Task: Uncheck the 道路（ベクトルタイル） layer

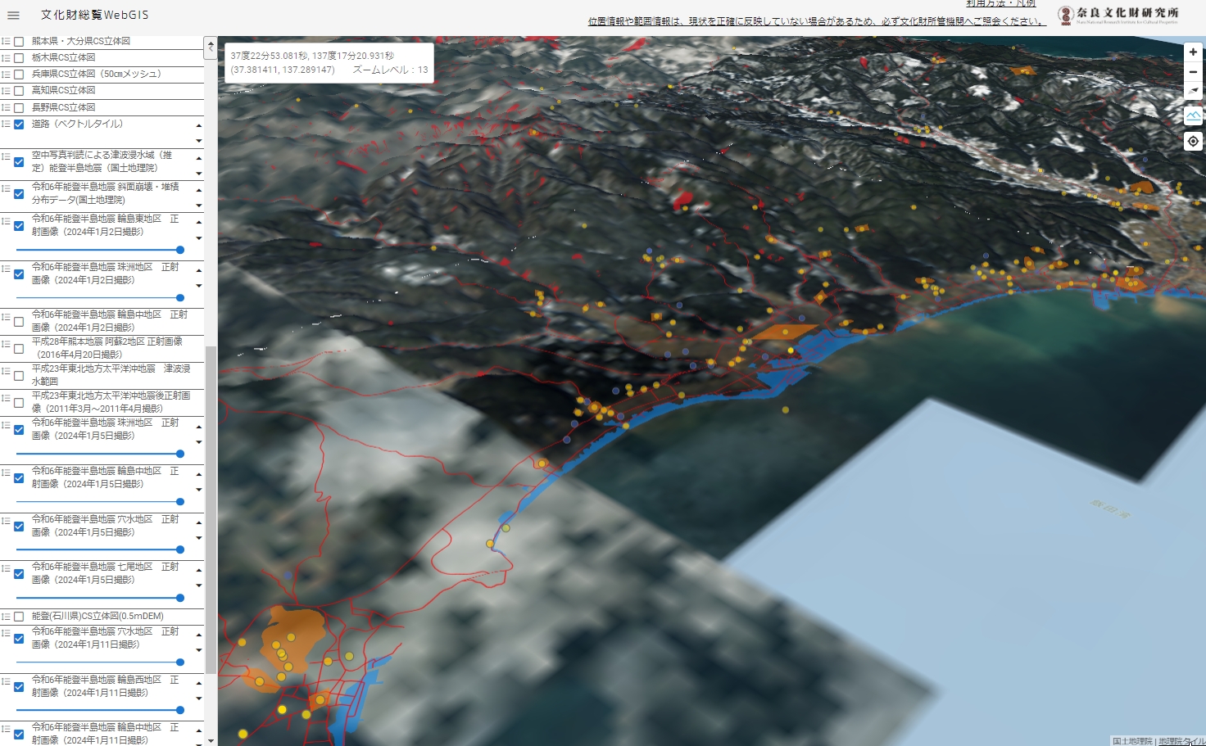Action: point(19,124)
